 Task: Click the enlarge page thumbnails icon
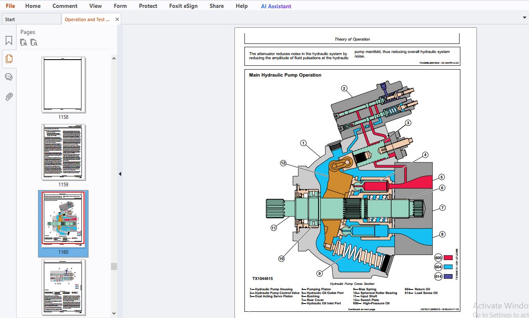pos(24,42)
